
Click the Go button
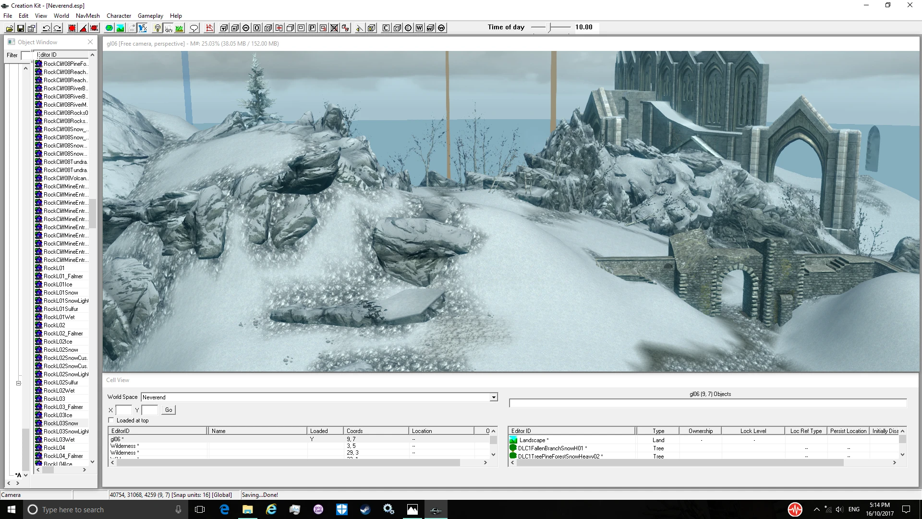pos(169,410)
